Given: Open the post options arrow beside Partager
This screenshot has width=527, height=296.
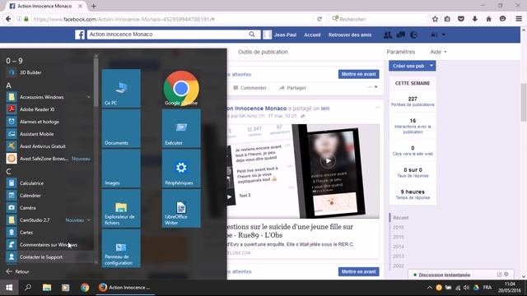Looking at the screenshot, I should [376, 87].
